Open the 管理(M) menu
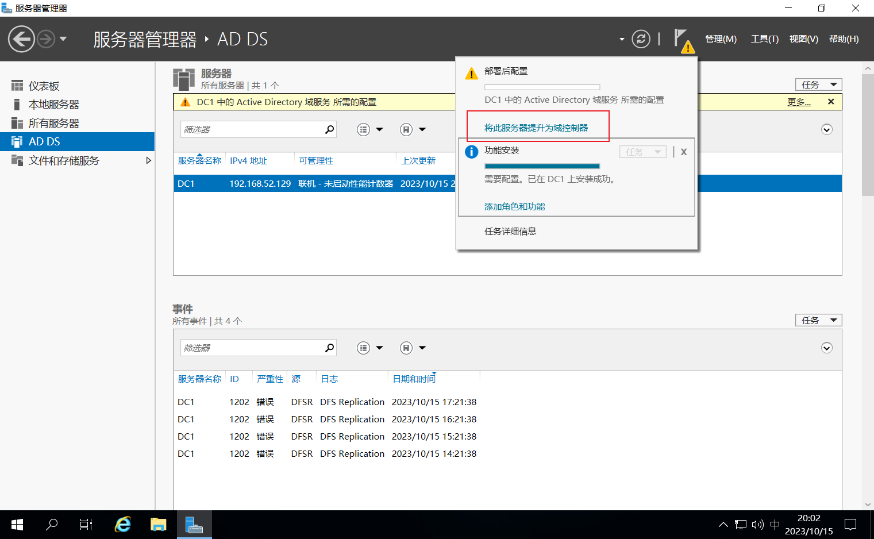874x539 pixels. pos(721,39)
